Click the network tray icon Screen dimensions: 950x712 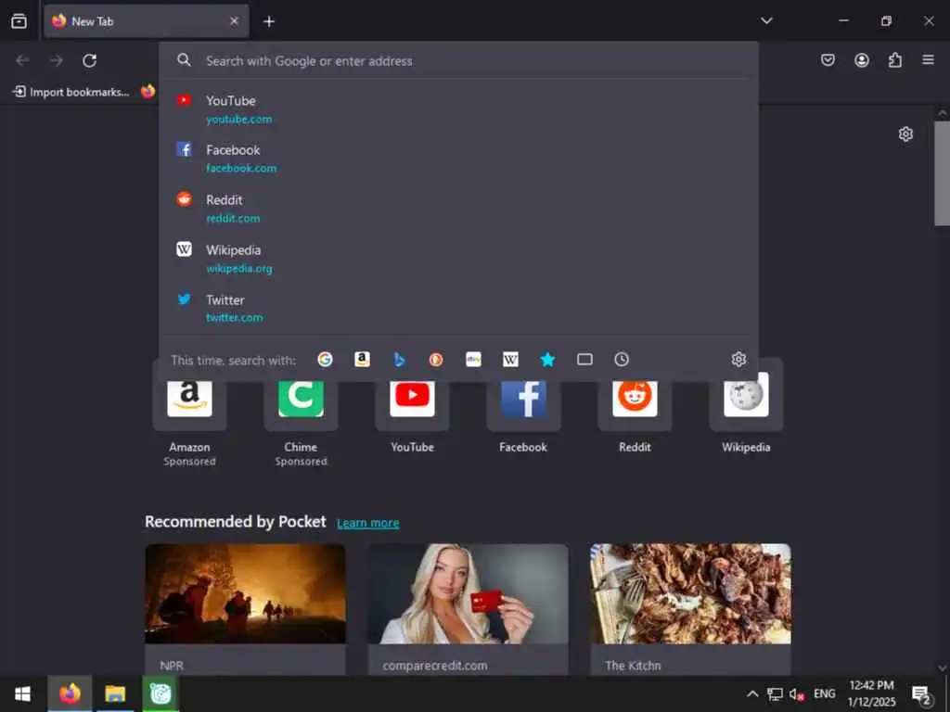(775, 694)
